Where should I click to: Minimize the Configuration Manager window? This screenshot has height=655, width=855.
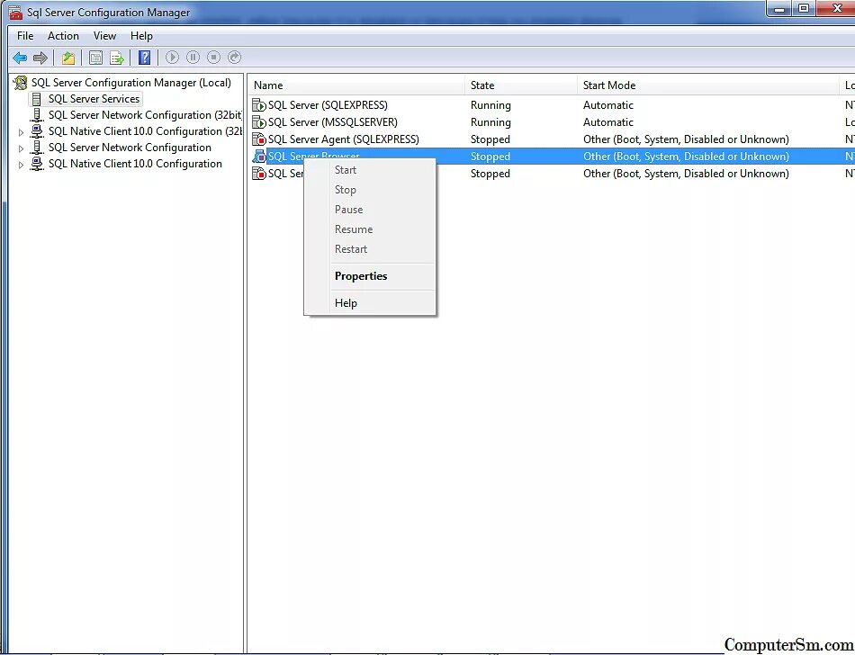click(780, 9)
